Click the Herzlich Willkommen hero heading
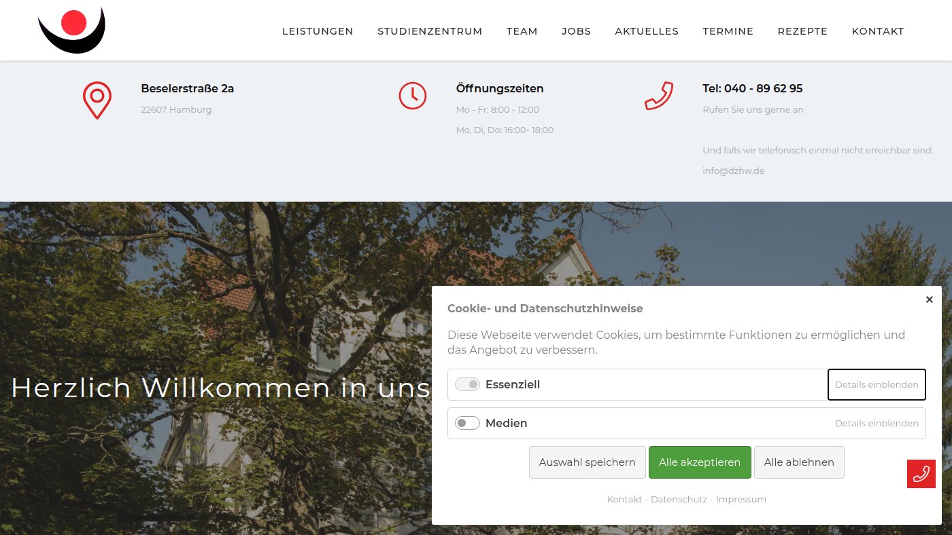This screenshot has height=535, width=952. tap(221, 388)
